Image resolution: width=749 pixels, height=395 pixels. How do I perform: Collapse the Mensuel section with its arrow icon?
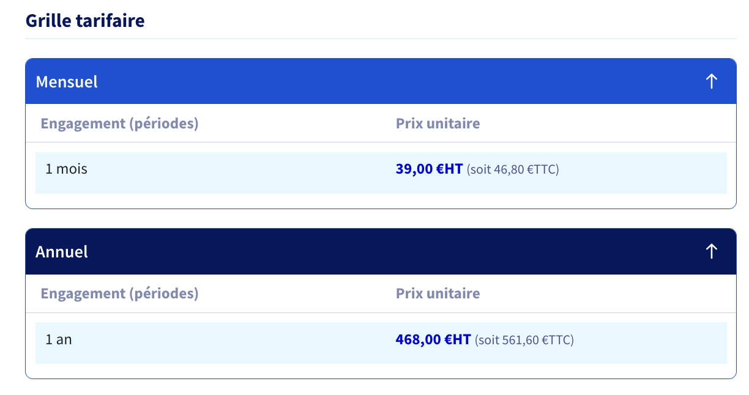click(711, 81)
